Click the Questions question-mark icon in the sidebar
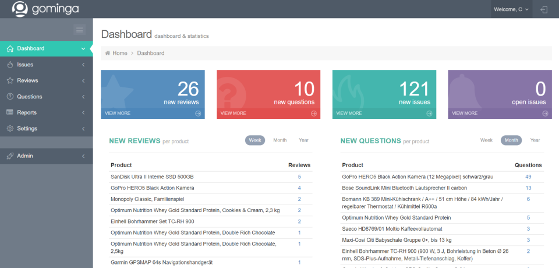 [10, 96]
